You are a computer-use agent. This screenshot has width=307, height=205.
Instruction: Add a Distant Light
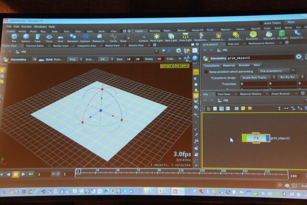[236, 36]
